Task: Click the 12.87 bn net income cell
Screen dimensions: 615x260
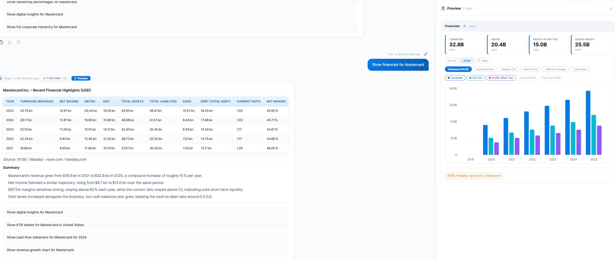Action: 66,120
